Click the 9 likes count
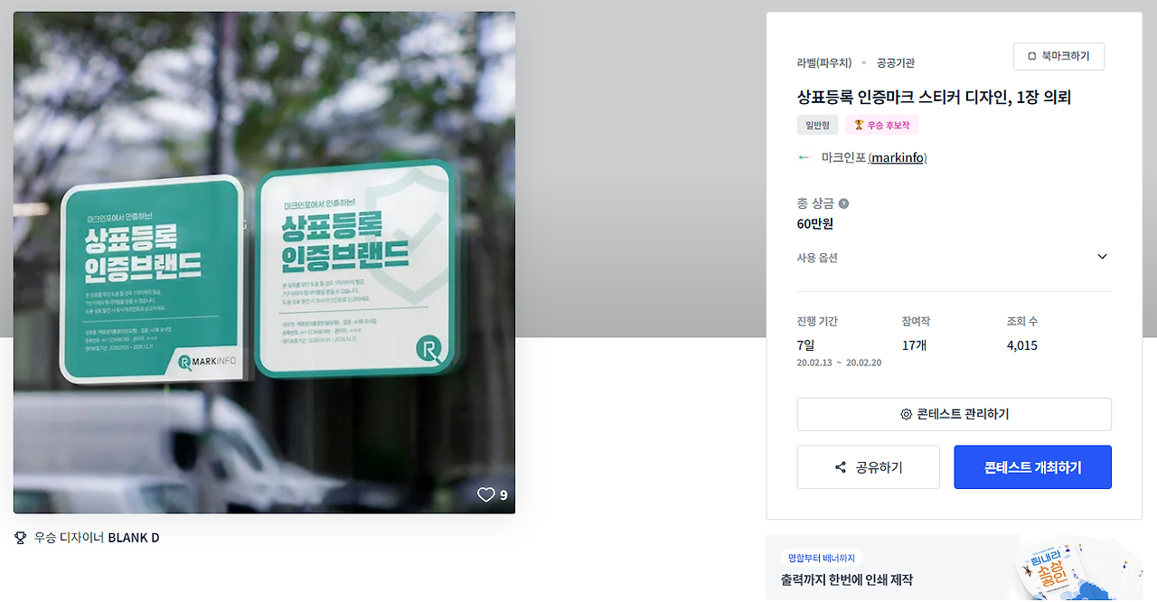The height and width of the screenshot is (602, 1157). 503,495
